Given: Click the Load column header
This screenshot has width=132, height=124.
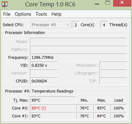Looking at the screenshot, I should click(118, 100).
